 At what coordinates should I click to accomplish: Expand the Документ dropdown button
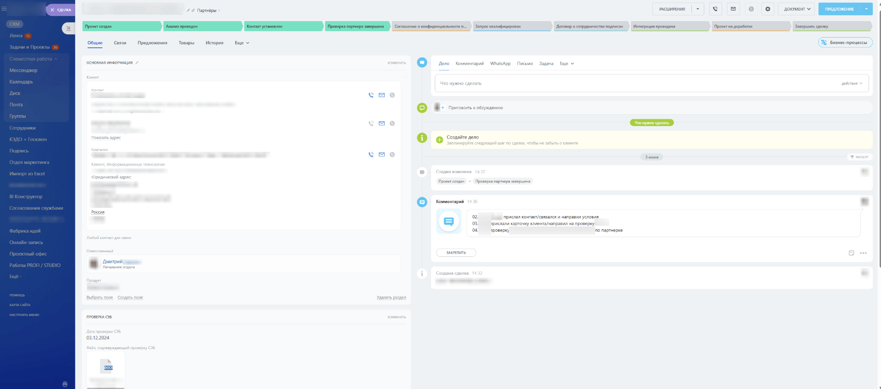click(797, 9)
